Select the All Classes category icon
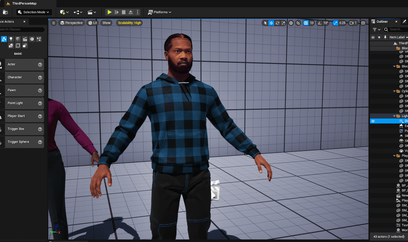This screenshot has width=408, height=242. click(x=25, y=46)
